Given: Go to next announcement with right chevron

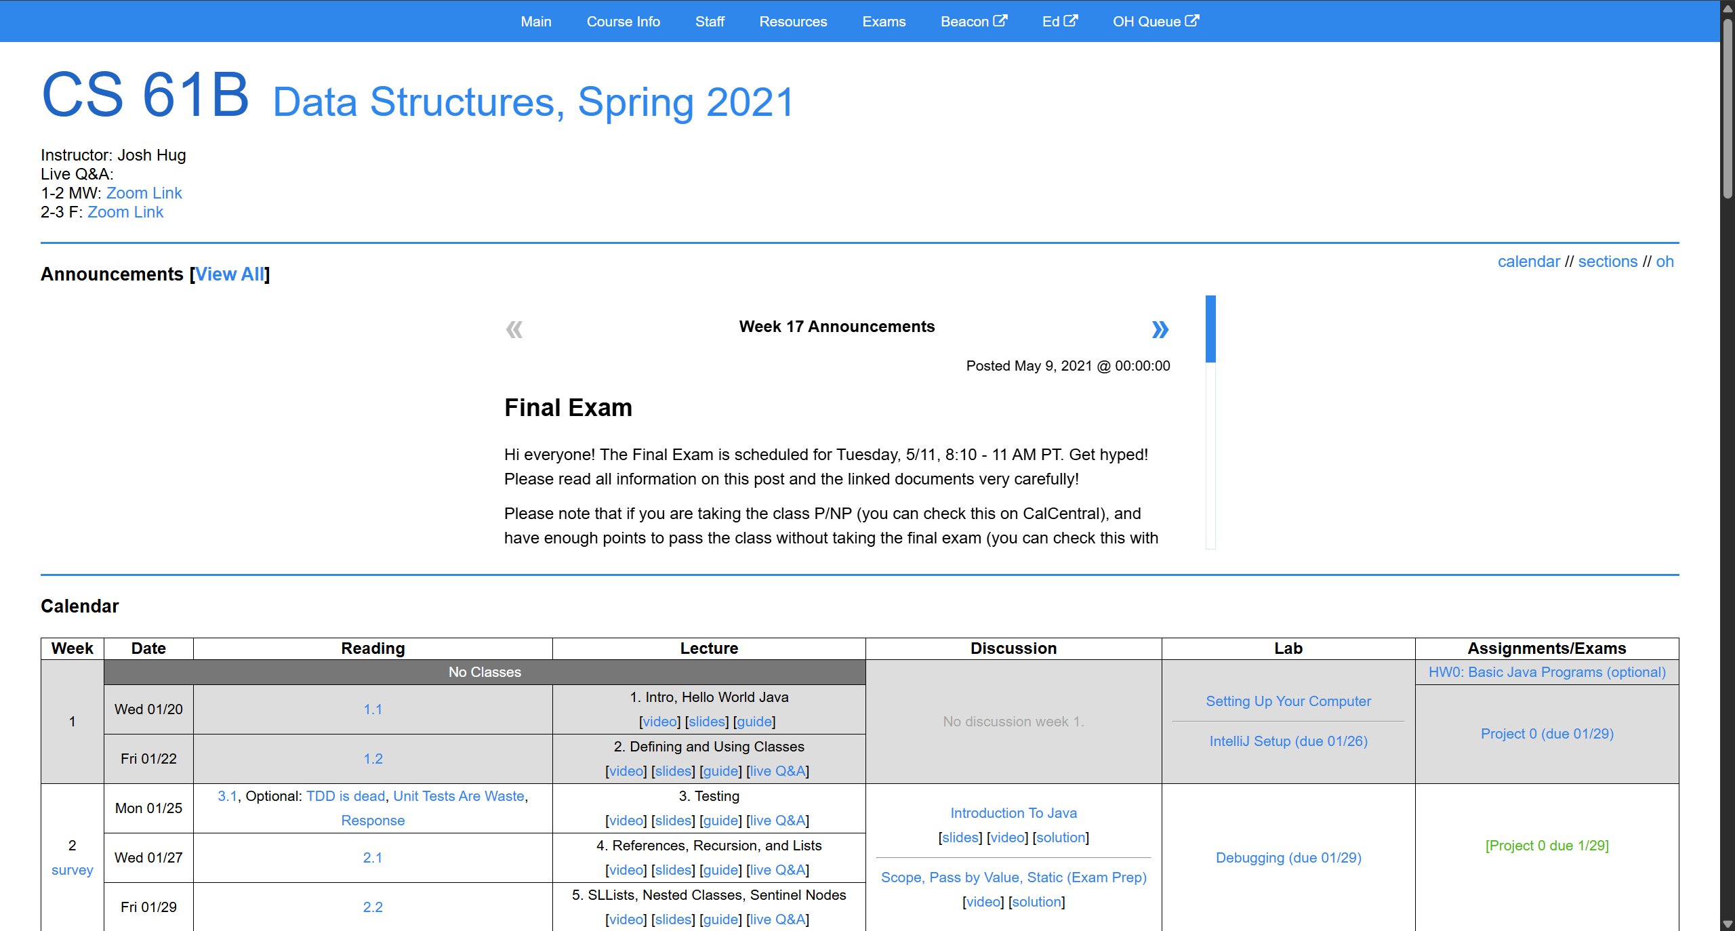Looking at the screenshot, I should click(x=1160, y=329).
